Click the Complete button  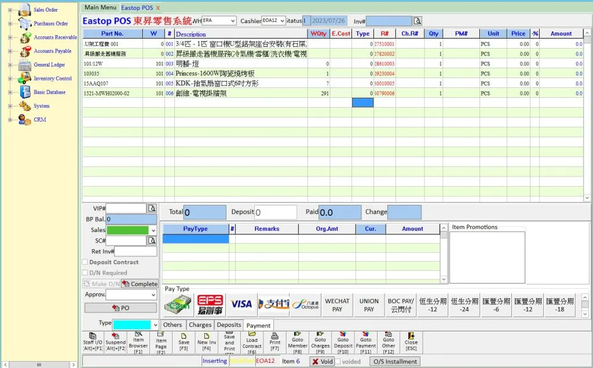click(140, 284)
